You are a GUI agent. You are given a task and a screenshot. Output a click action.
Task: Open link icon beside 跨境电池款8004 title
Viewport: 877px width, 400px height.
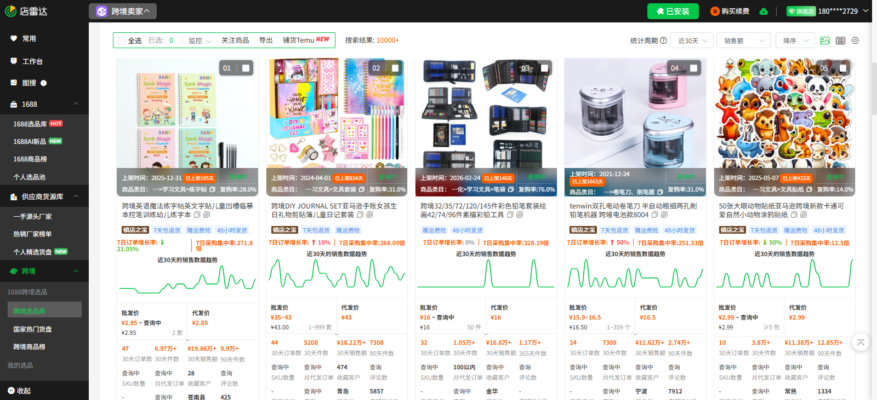pos(664,215)
